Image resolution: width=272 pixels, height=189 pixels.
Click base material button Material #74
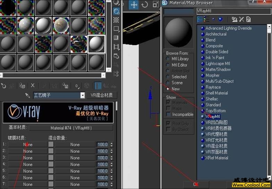pos(70,128)
